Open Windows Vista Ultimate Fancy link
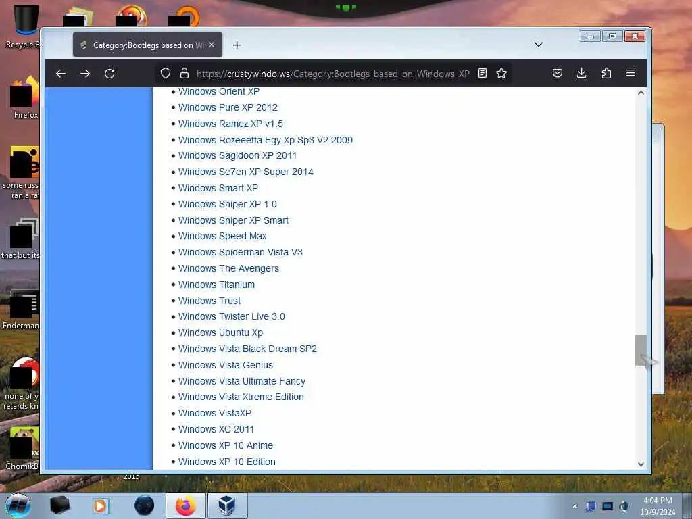 pyautogui.click(x=242, y=381)
